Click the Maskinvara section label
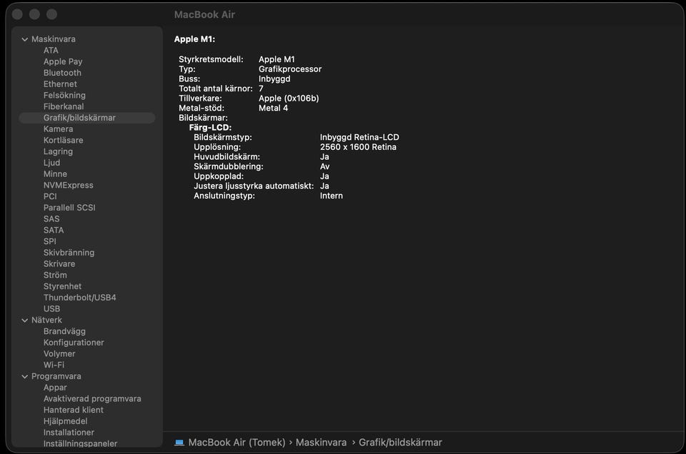This screenshot has height=454, width=686. tap(54, 39)
